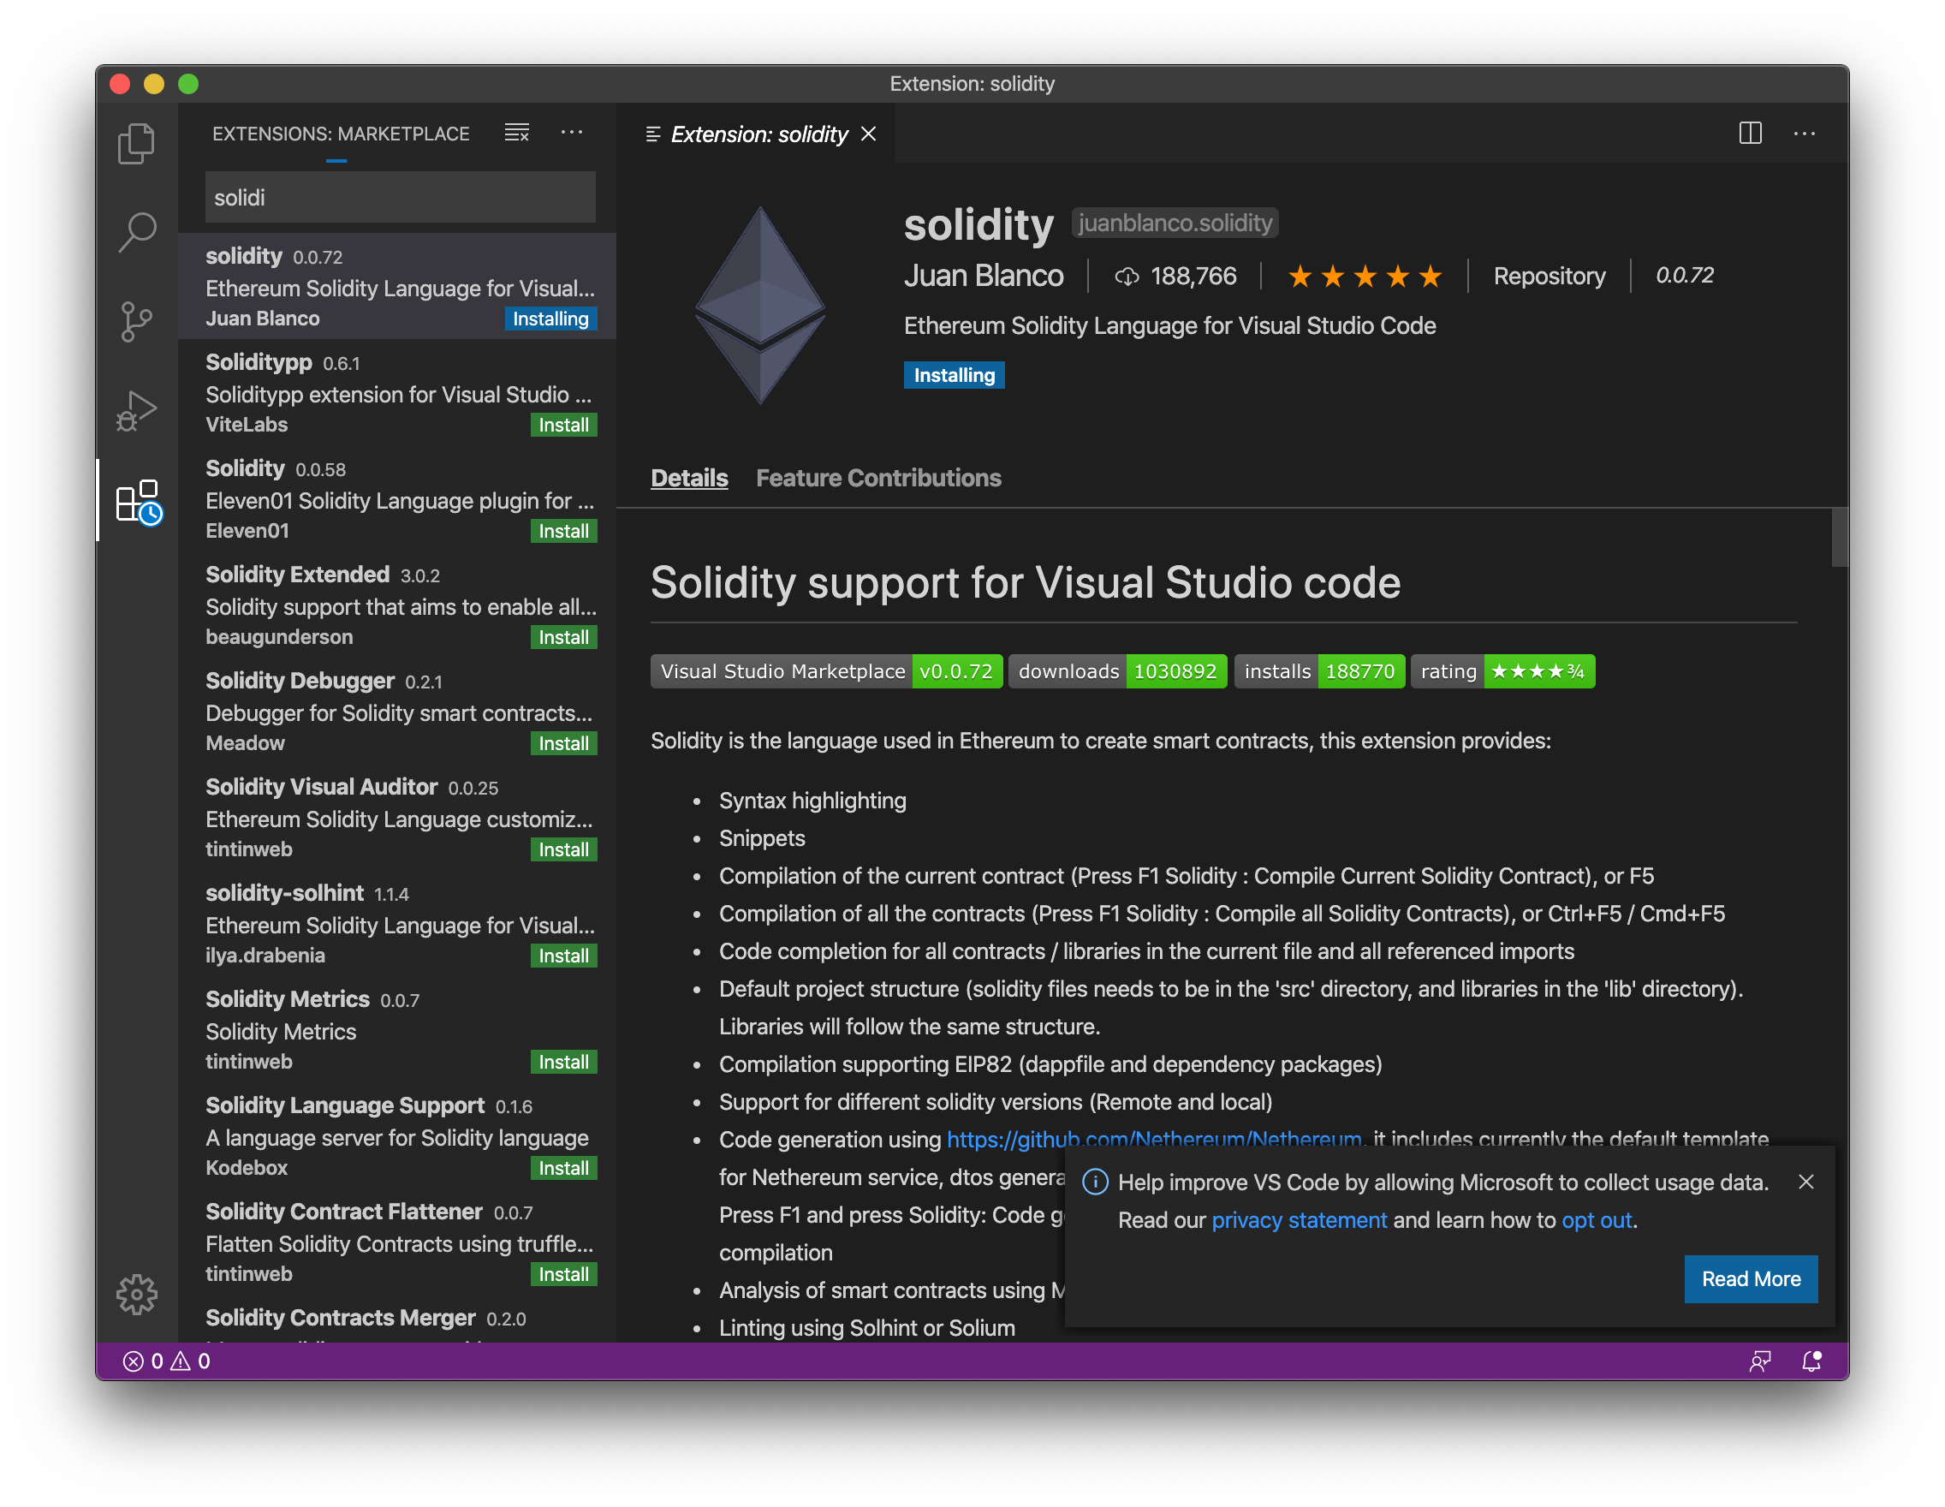
Task: Click the juanblanco.solidity identifier badge
Action: [1175, 223]
